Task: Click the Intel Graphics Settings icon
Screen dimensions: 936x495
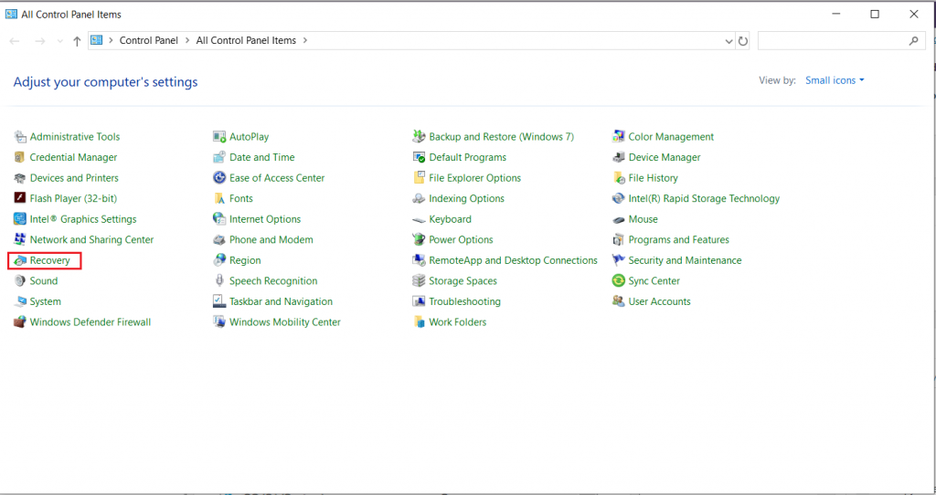Action: pos(20,219)
